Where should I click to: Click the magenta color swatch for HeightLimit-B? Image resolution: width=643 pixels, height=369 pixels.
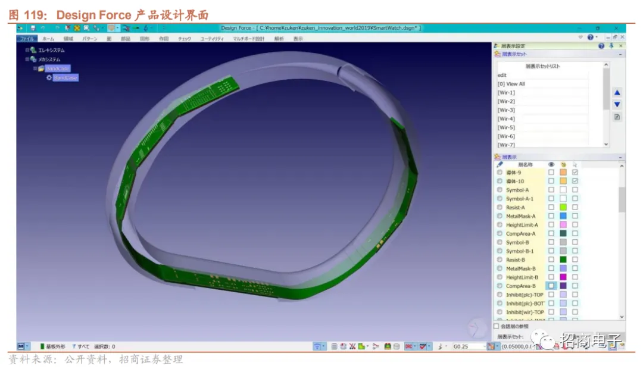click(563, 277)
